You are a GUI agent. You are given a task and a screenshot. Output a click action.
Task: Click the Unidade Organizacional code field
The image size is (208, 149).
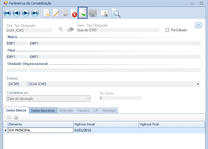[x=17, y=70]
